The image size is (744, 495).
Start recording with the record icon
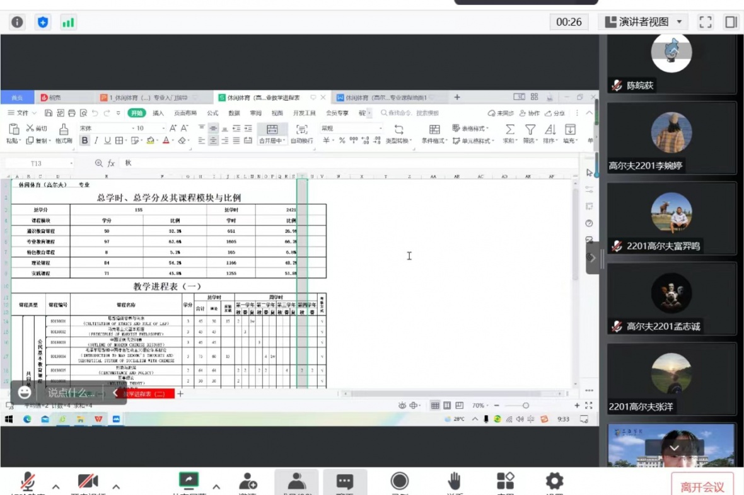pos(400,481)
